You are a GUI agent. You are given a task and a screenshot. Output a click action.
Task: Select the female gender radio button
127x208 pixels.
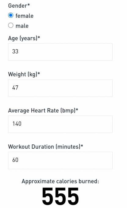tap(11, 15)
